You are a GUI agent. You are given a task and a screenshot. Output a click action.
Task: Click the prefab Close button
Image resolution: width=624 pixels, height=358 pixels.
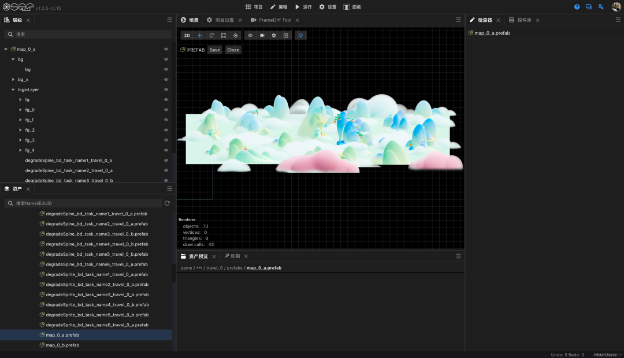click(x=233, y=50)
